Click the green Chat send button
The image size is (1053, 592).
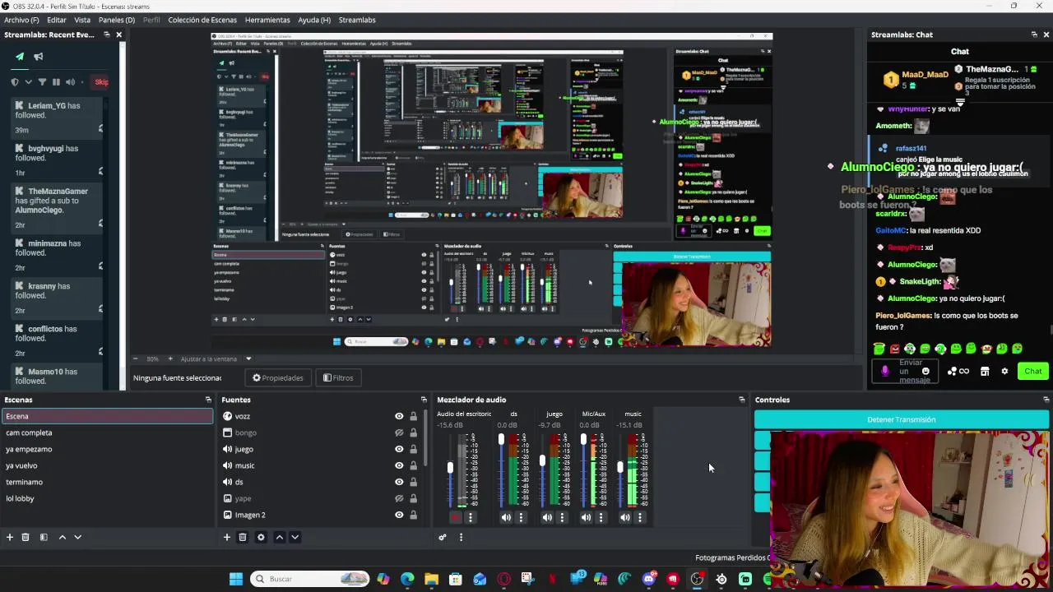(x=1032, y=371)
